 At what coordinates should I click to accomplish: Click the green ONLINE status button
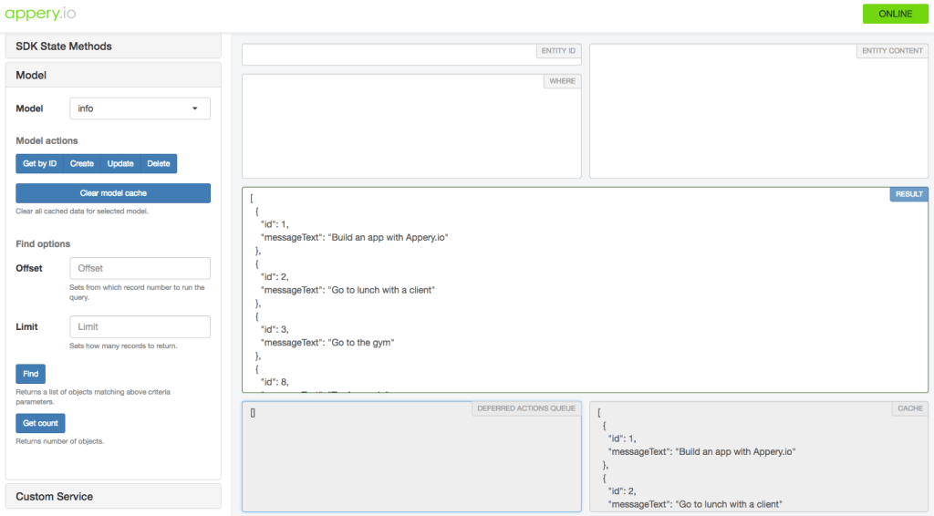[895, 14]
